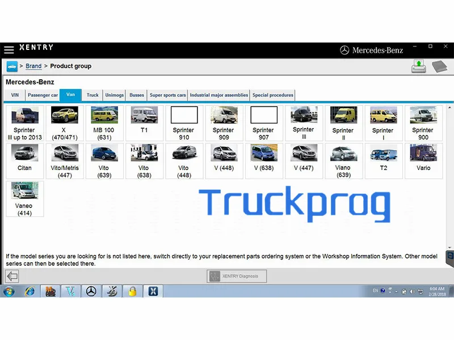
Task: Select the Van tab
Action: coord(70,95)
